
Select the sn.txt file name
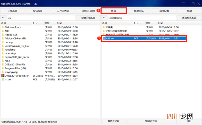point(8,79)
